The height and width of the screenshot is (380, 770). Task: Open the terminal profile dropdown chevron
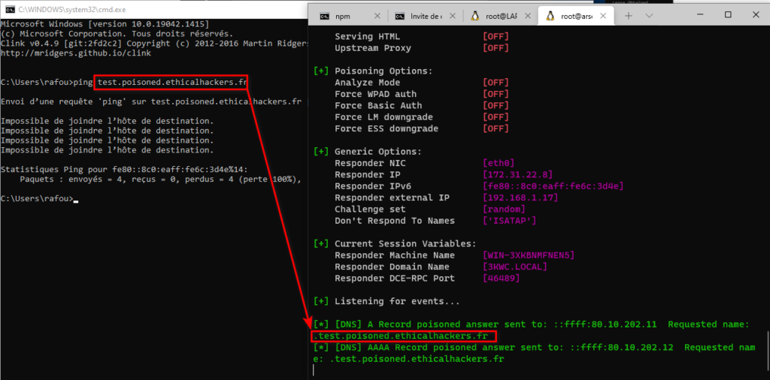pos(649,16)
